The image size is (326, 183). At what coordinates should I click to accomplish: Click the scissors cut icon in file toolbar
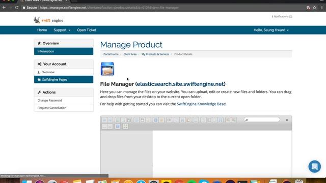click(x=182, y=120)
